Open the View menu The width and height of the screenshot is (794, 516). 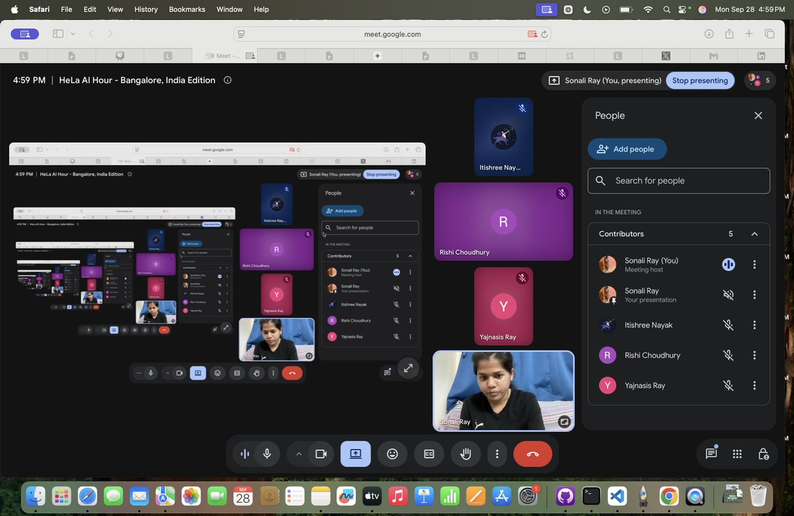click(x=115, y=9)
